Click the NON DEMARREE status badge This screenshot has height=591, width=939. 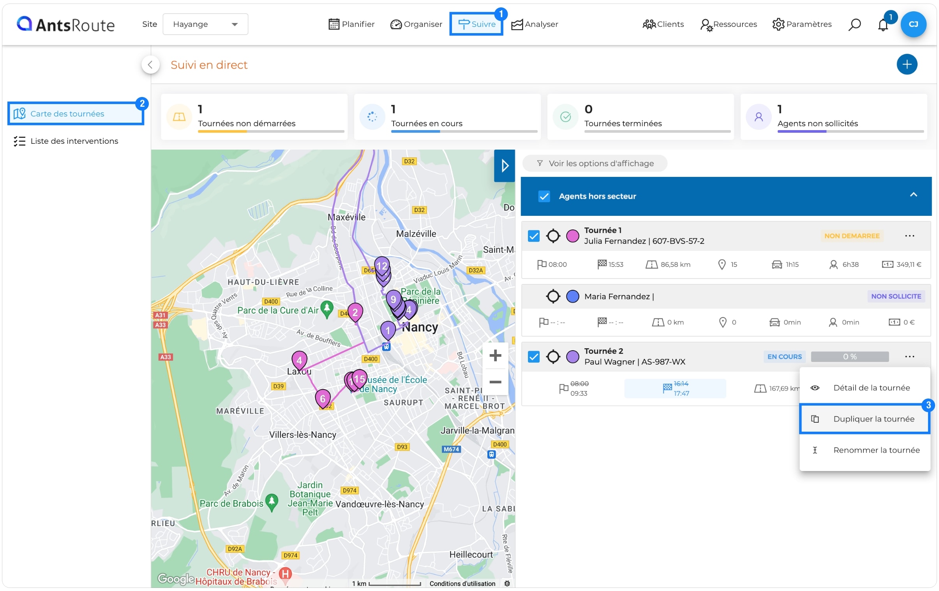pos(852,236)
